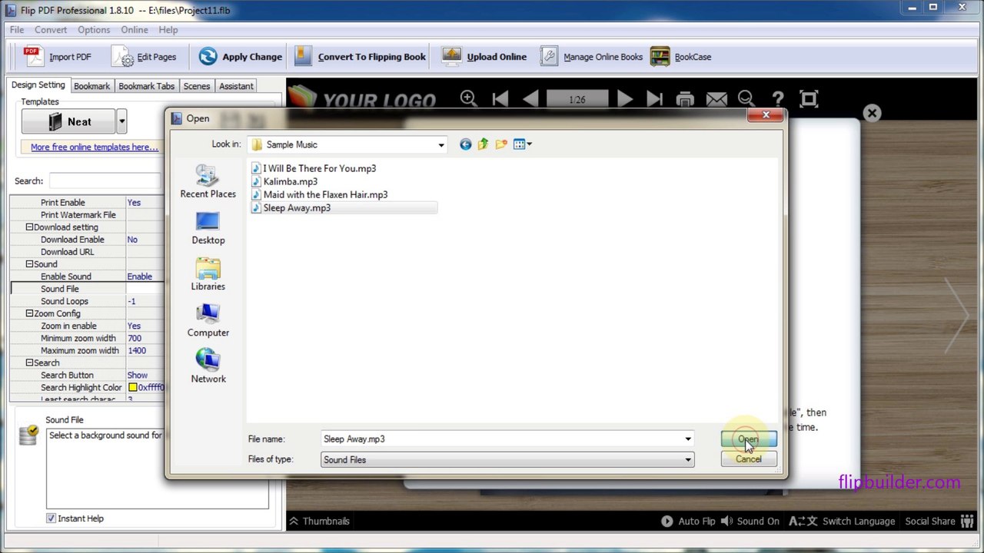Collapse the Sound settings group
This screenshot has height=553, width=984.
coord(29,264)
